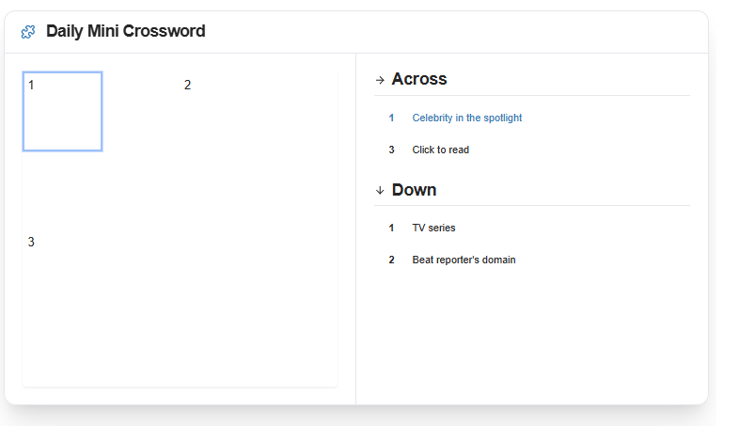Select crossword square numbered 2

click(219, 111)
